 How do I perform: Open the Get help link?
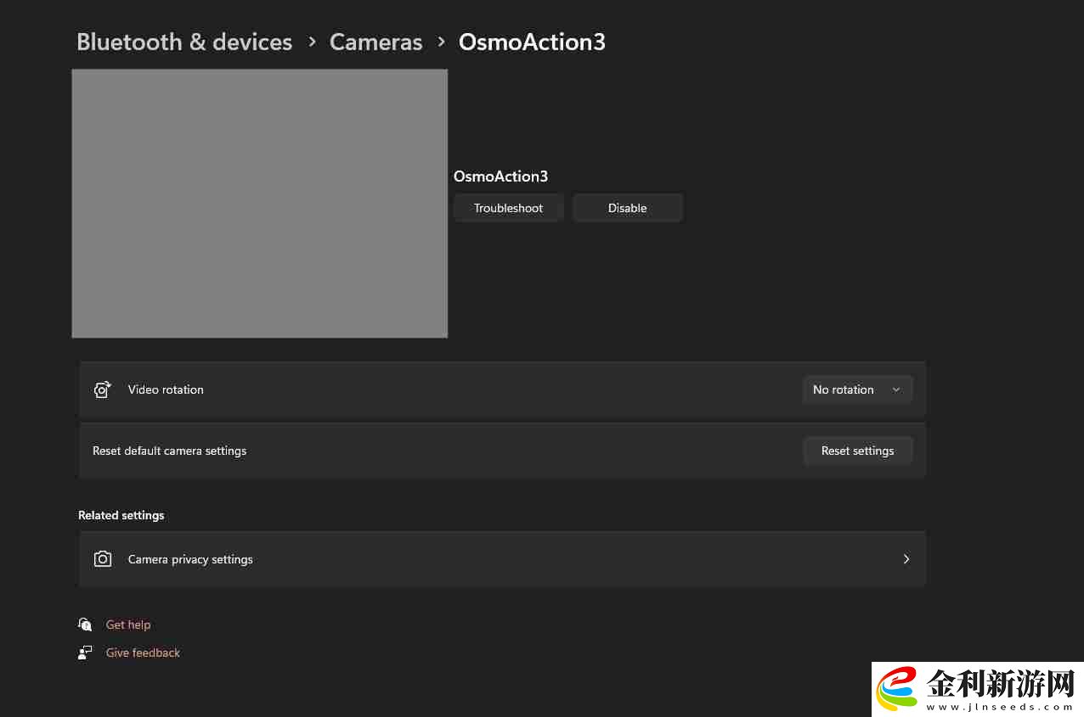tap(128, 625)
